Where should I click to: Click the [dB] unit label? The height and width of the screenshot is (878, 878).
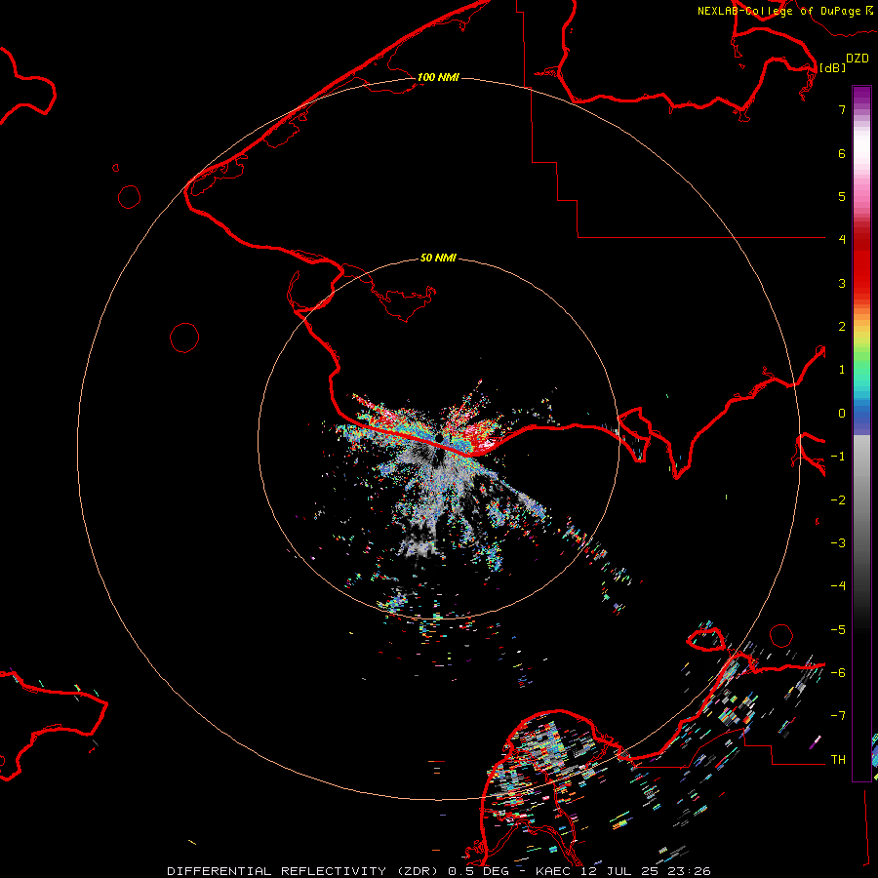coord(833,67)
